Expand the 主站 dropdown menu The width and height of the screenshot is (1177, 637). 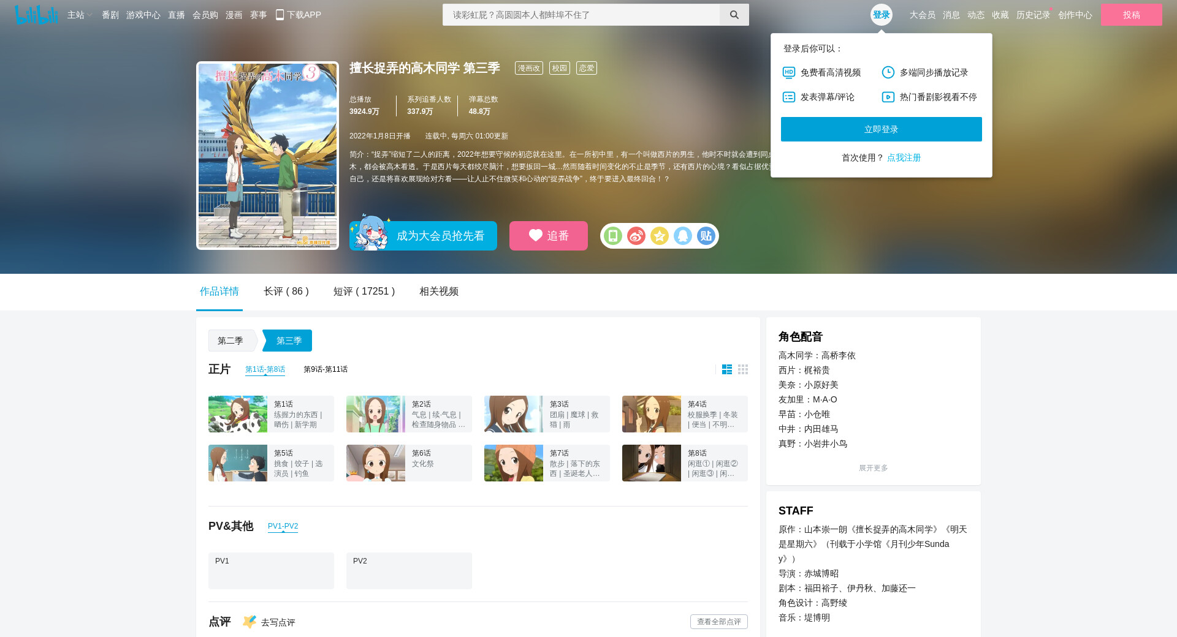(79, 15)
